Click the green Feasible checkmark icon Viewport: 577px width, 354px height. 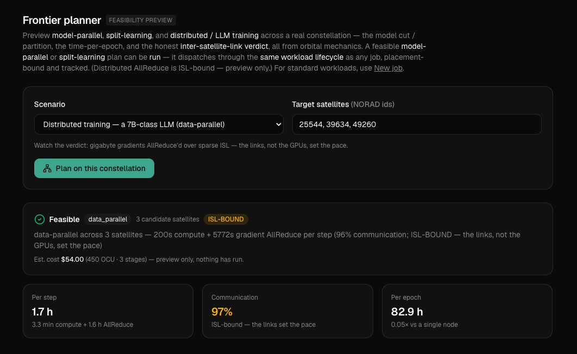(39, 219)
